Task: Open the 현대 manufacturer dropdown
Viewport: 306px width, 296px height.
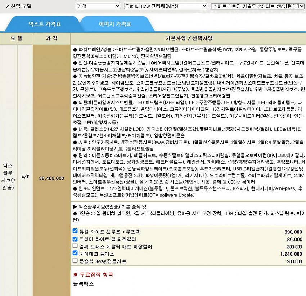Action: click(x=98, y=6)
